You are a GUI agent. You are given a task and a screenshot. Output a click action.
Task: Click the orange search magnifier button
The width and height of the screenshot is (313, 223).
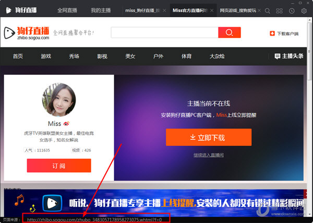click(x=229, y=33)
